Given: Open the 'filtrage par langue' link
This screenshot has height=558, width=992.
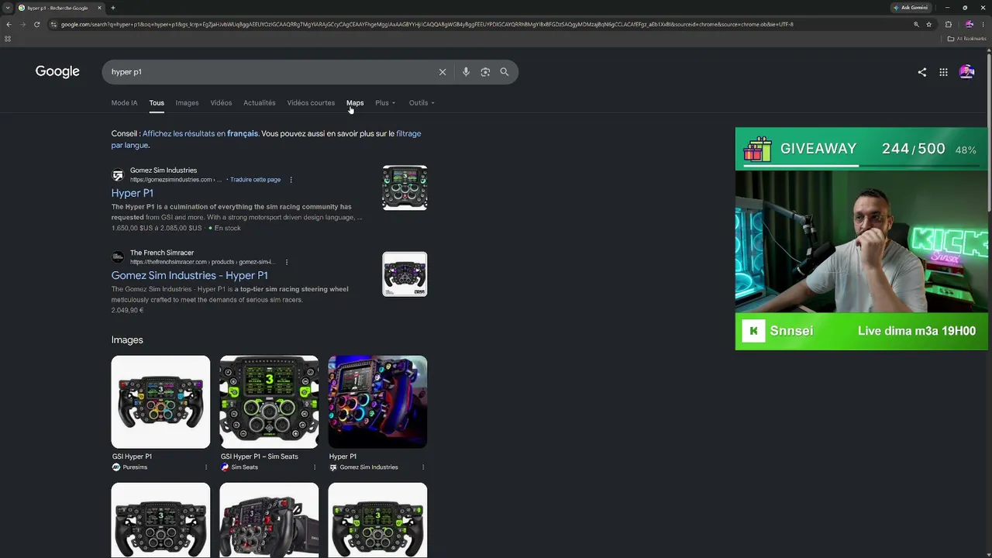Looking at the screenshot, I should [x=266, y=139].
